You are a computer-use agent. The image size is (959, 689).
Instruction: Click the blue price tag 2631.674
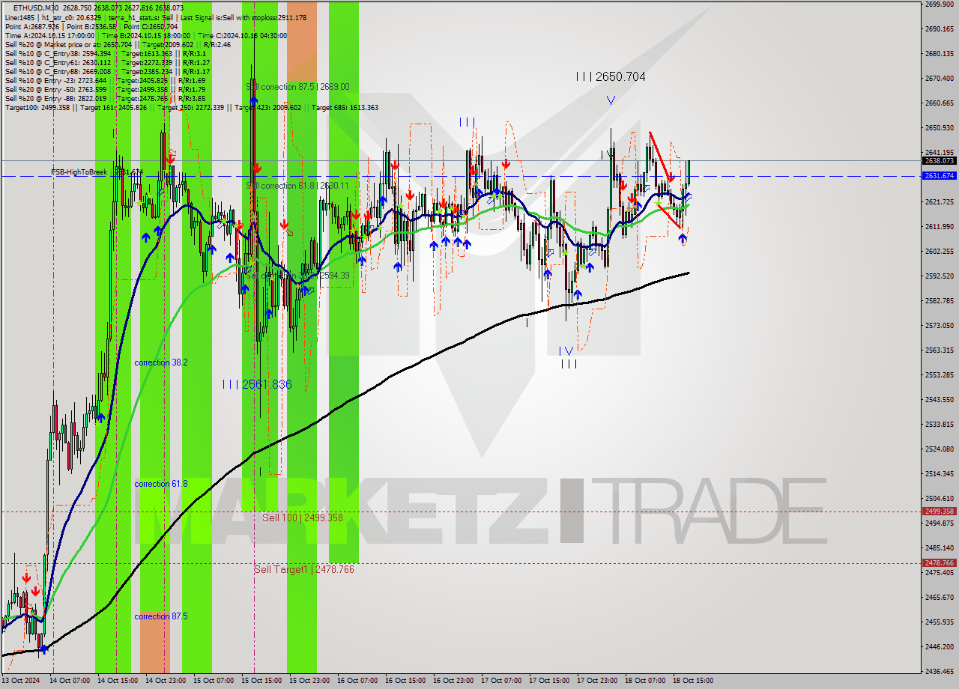[939, 176]
